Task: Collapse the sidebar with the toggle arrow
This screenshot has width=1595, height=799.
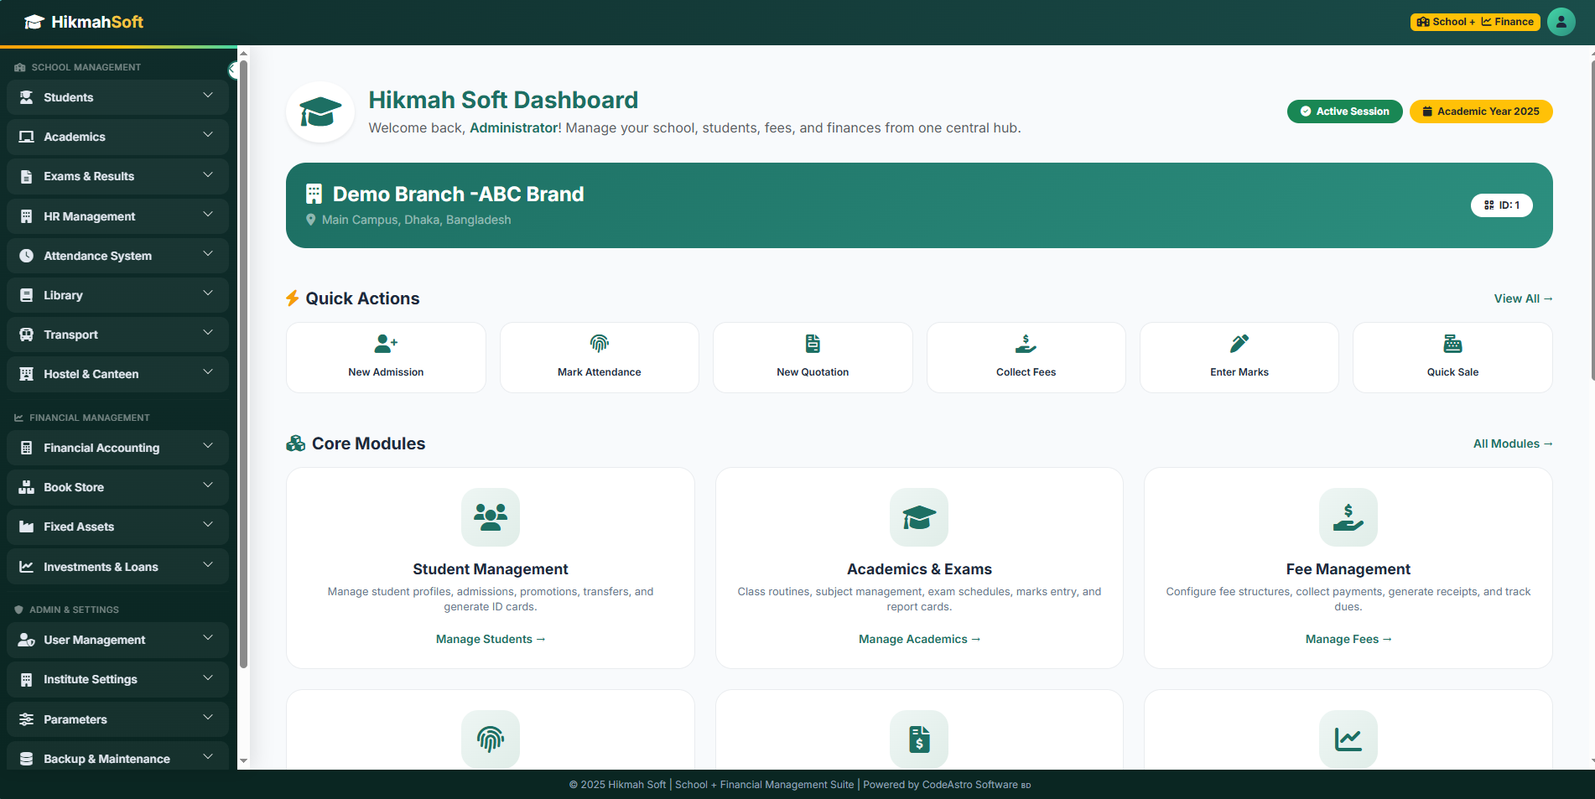Action: 233,70
